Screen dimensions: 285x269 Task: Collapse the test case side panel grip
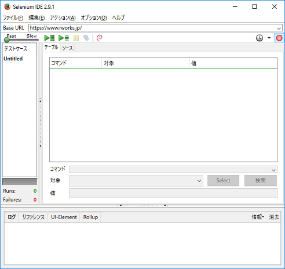(41, 124)
